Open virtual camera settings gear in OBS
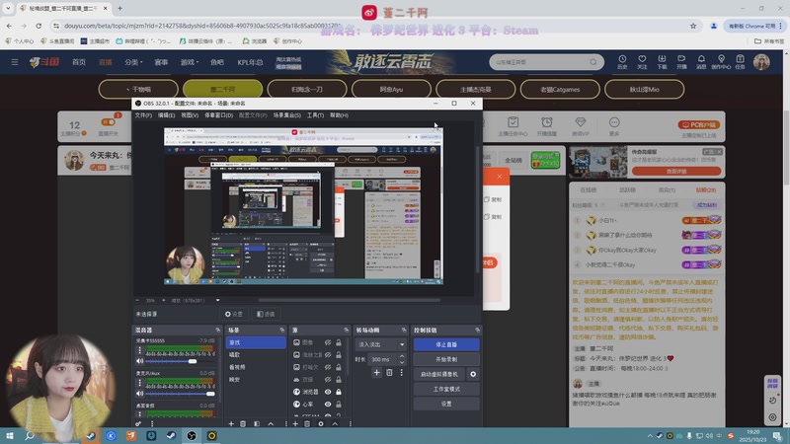Viewport: 790px width, 444px height. (473, 374)
